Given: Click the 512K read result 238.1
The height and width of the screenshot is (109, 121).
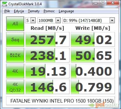Looking at the screenshot, I should [47, 55].
